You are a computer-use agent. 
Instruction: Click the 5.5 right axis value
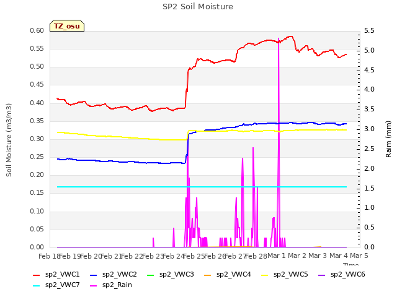click(x=369, y=31)
